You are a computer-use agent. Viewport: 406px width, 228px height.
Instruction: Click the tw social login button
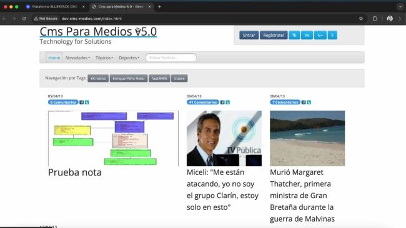(307, 35)
